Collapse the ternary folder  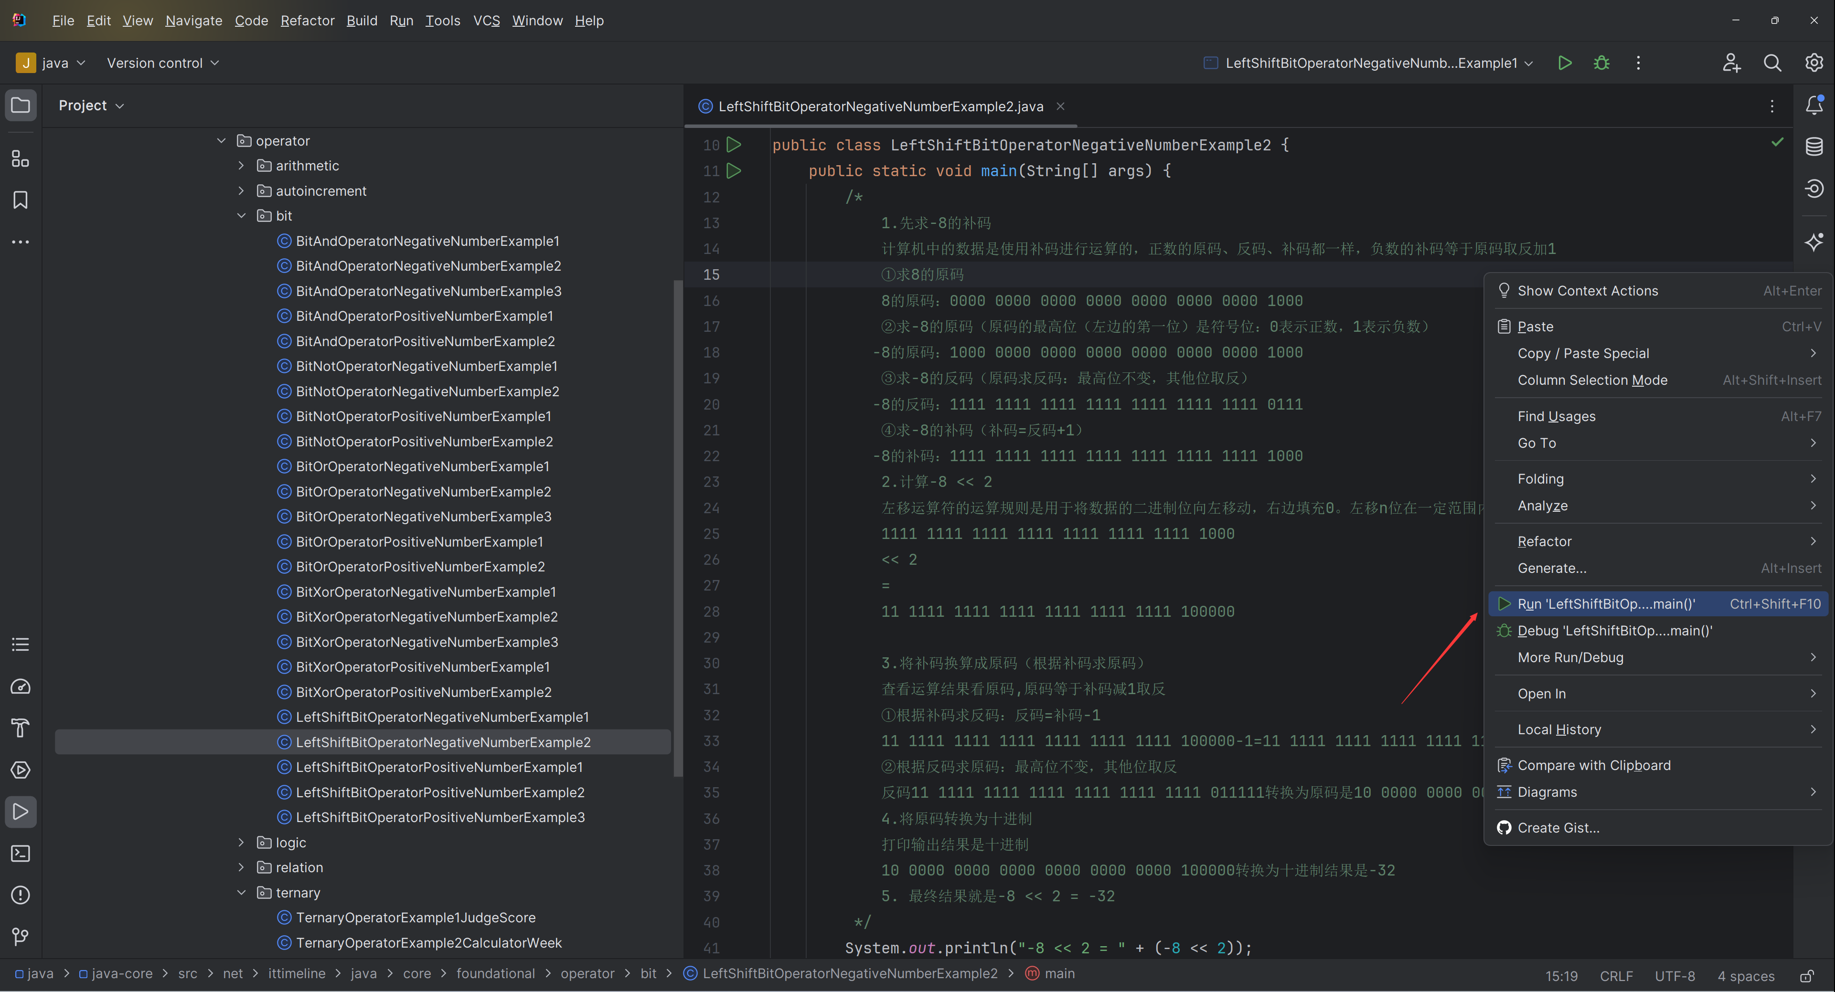(x=241, y=893)
